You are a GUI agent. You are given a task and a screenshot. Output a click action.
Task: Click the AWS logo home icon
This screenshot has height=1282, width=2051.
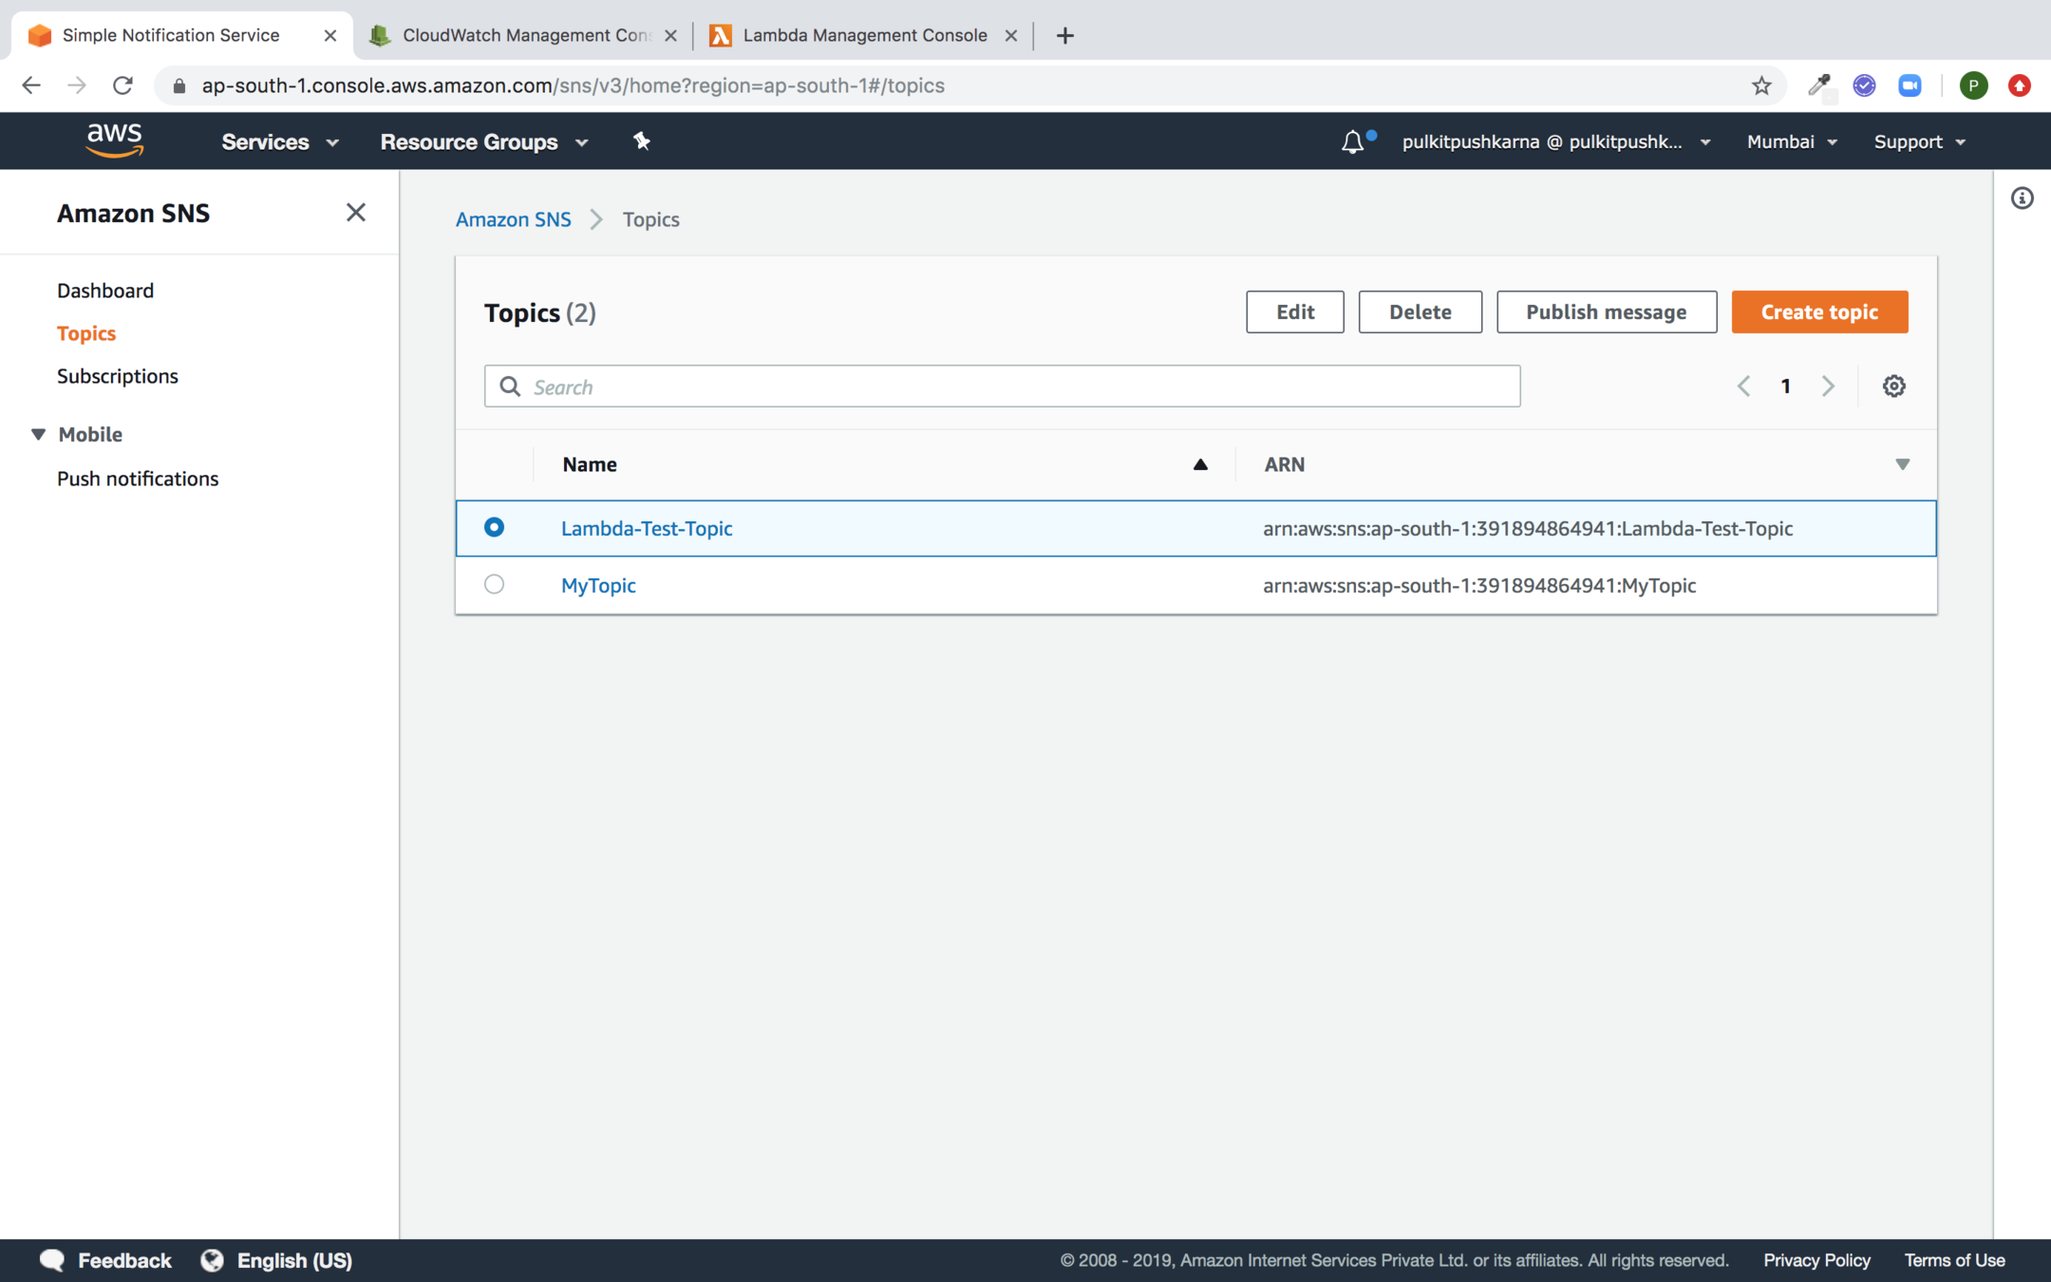click(x=114, y=141)
